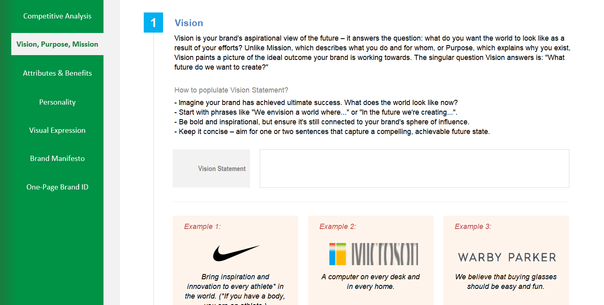Select the Example 3 panel

[506, 260]
